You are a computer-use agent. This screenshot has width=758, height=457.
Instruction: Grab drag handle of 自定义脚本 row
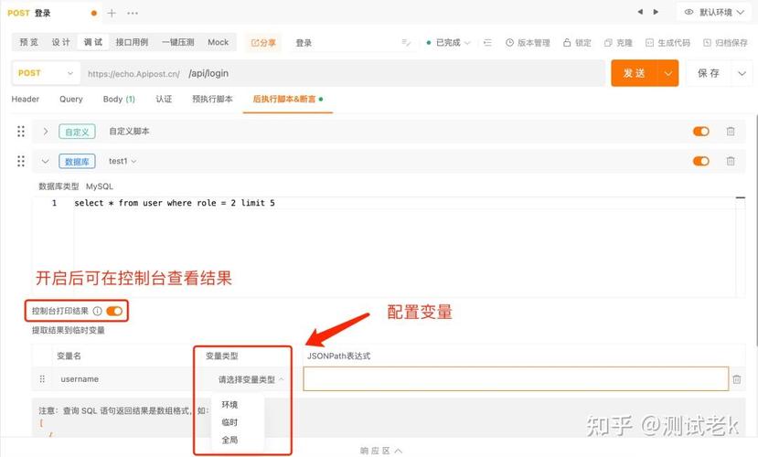pyautogui.click(x=21, y=131)
